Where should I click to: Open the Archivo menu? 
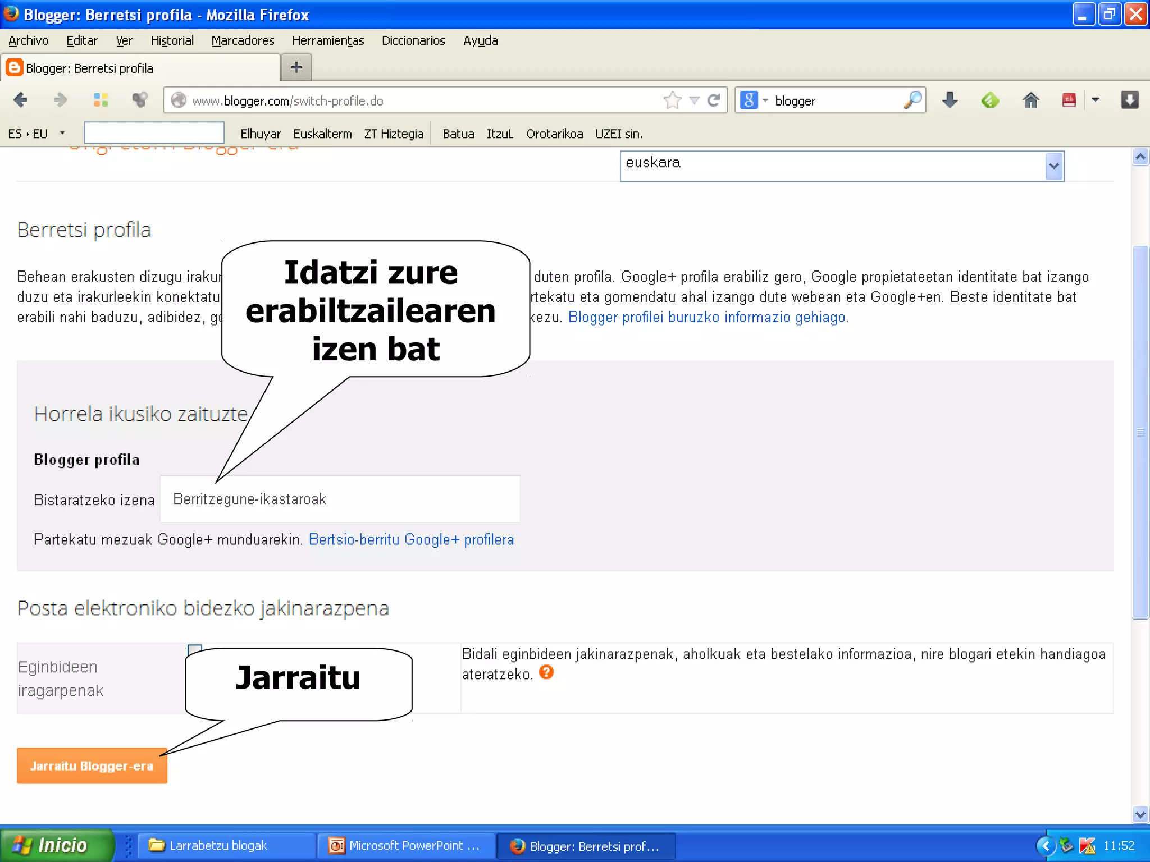(29, 41)
